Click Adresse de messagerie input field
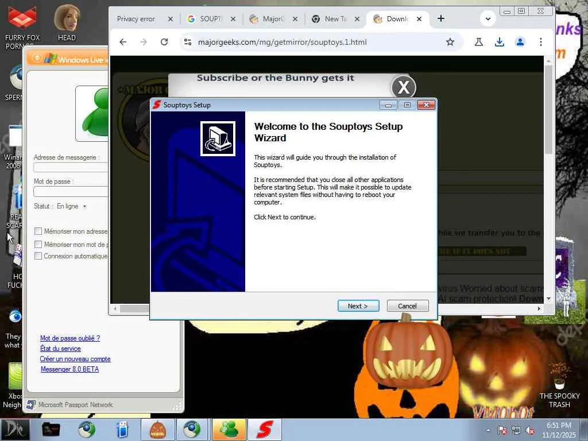 [x=71, y=167]
